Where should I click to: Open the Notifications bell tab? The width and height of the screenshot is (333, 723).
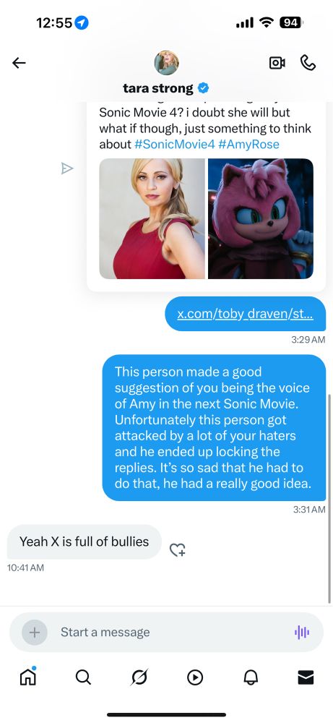coord(251,677)
